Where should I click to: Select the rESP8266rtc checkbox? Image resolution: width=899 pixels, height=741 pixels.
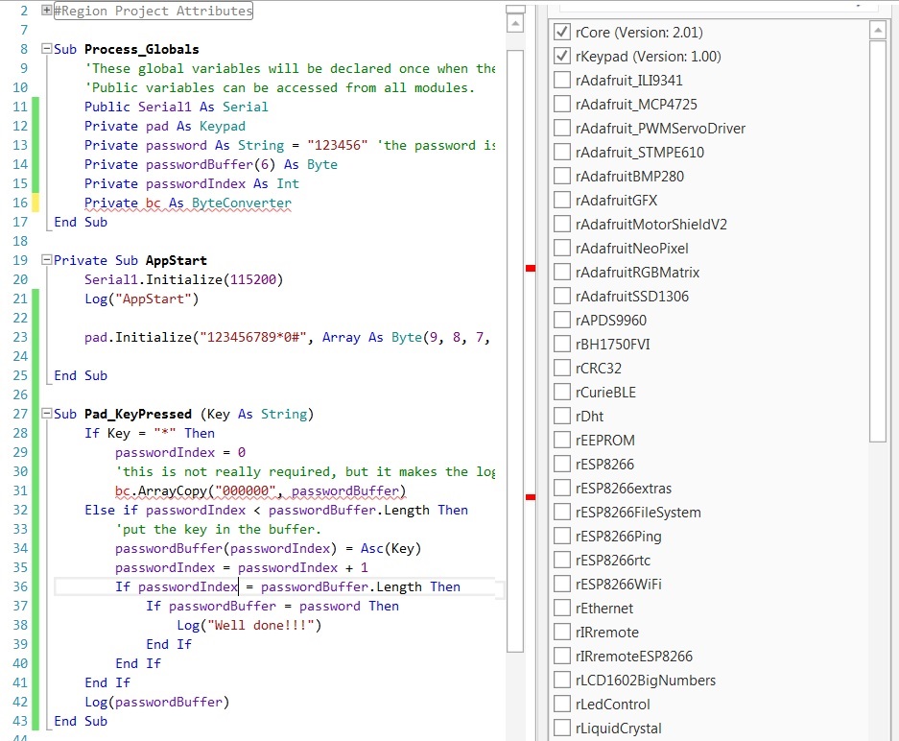coord(562,561)
